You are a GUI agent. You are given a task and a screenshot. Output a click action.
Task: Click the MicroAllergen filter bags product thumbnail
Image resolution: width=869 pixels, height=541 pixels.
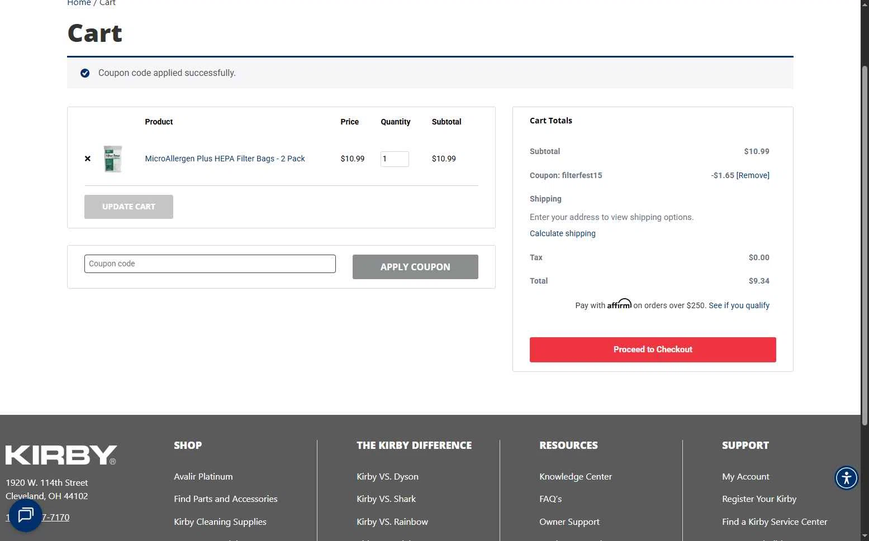(113, 159)
